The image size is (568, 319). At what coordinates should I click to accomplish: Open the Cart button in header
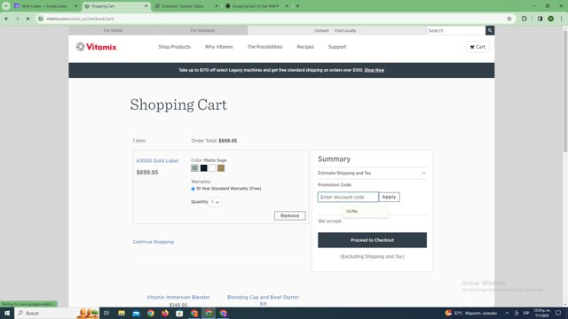477,47
